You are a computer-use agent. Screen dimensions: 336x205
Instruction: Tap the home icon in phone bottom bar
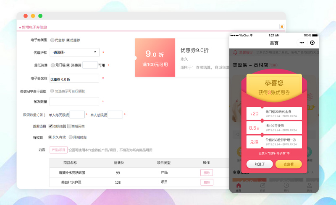[239, 185]
